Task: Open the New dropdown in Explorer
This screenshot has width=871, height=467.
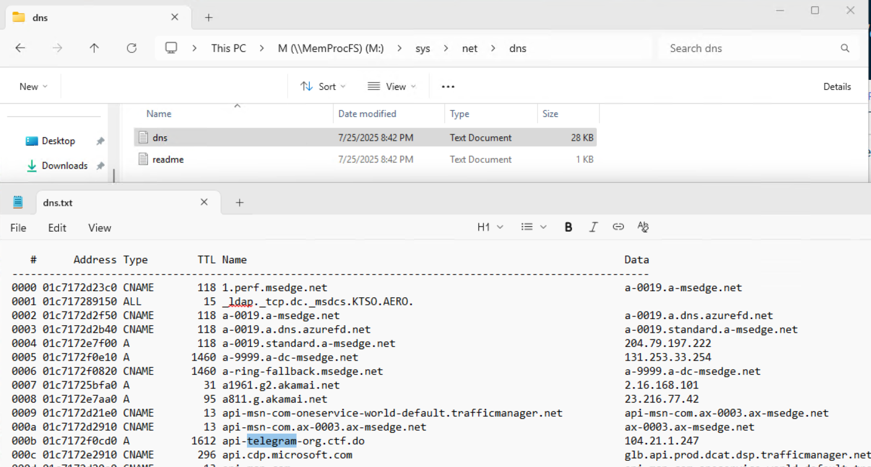Action: (x=33, y=87)
